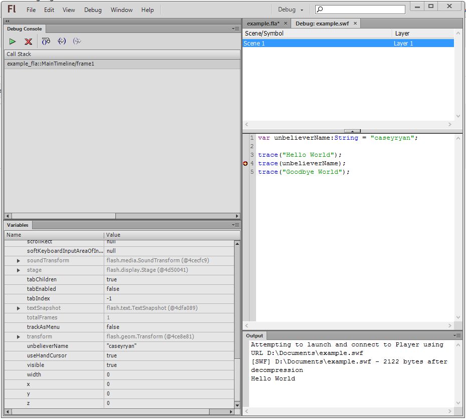
Task: Collapse panels with double-arrow icon
Action: (8, 21)
